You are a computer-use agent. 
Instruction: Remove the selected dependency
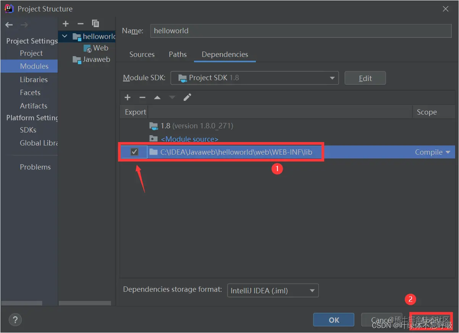tap(142, 97)
